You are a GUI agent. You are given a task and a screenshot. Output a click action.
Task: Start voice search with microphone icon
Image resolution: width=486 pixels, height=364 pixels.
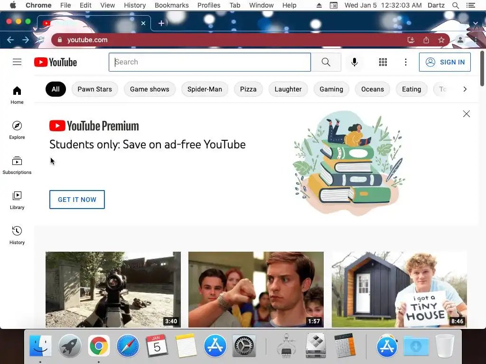[x=354, y=62]
